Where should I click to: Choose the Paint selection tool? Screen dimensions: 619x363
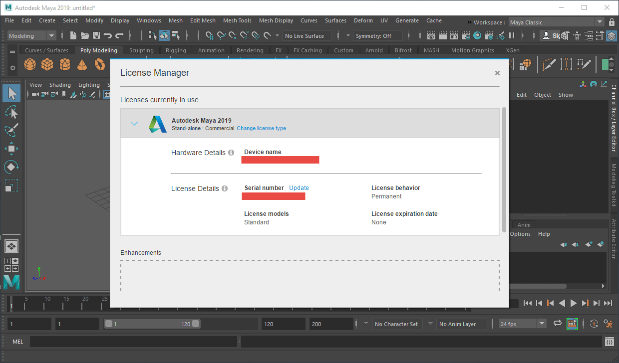click(x=11, y=130)
